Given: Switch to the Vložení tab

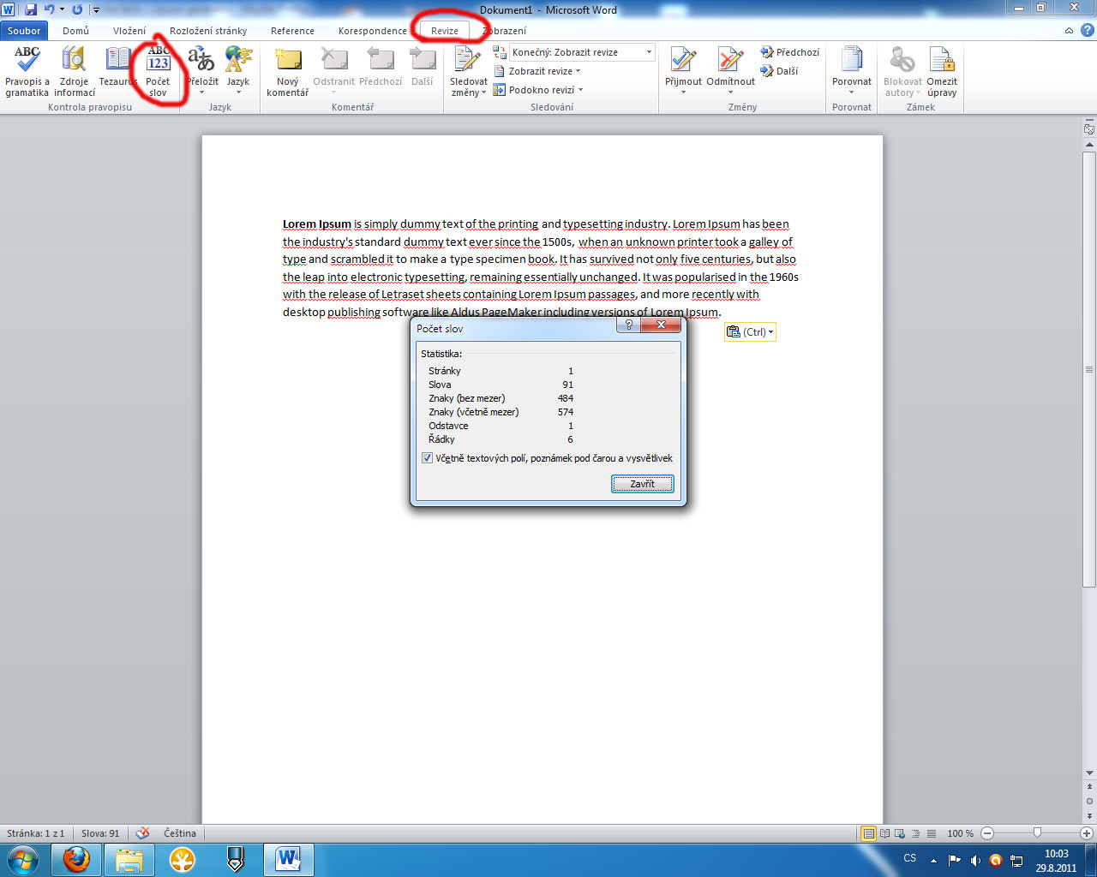Looking at the screenshot, I should 129,31.
